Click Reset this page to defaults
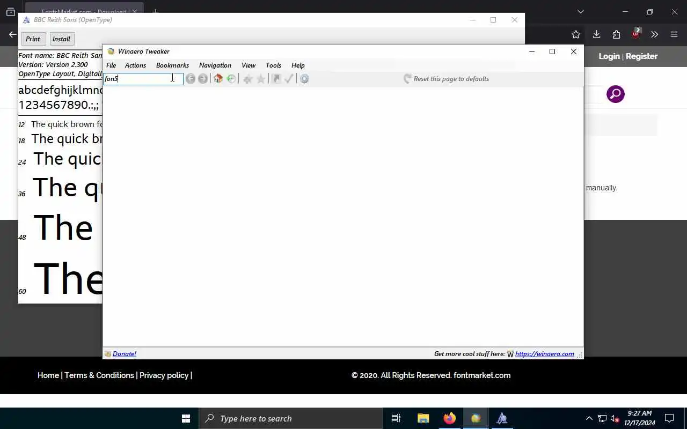 click(x=446, y=79)
